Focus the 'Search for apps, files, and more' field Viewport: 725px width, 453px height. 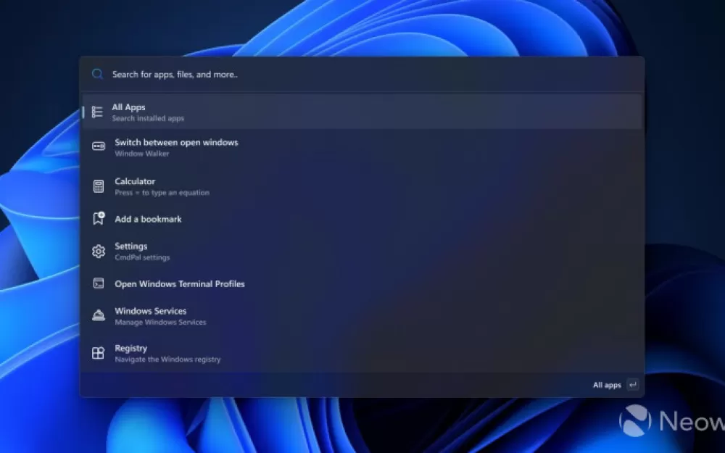(362, 75)
